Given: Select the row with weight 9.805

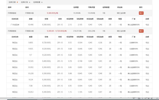Looking at the screenshot, I should tap(79, 43).
